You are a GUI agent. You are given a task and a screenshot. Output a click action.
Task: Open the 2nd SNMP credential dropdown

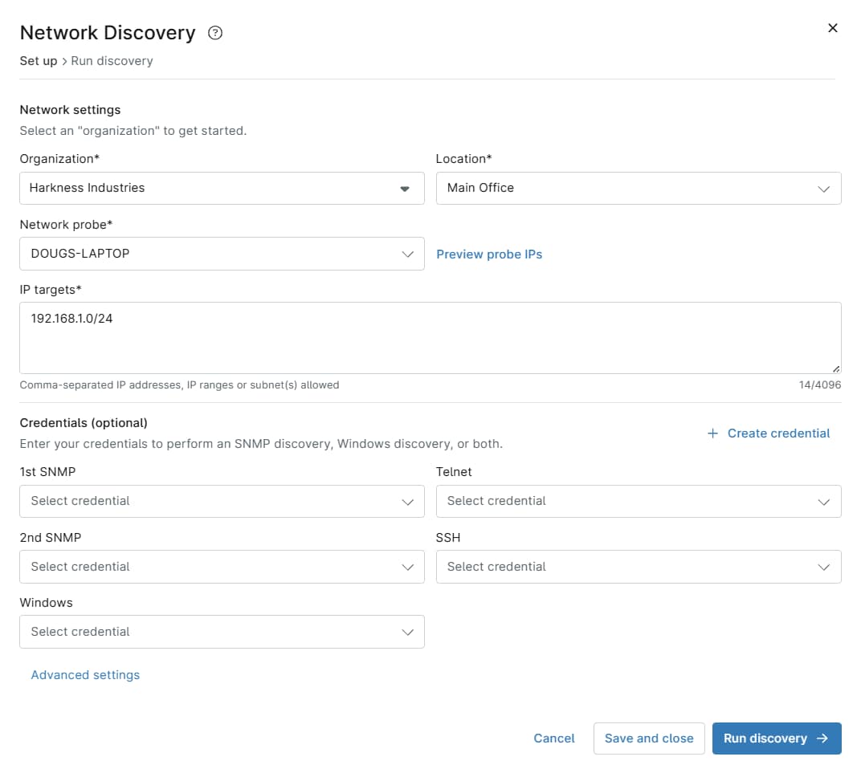(222, 567)
